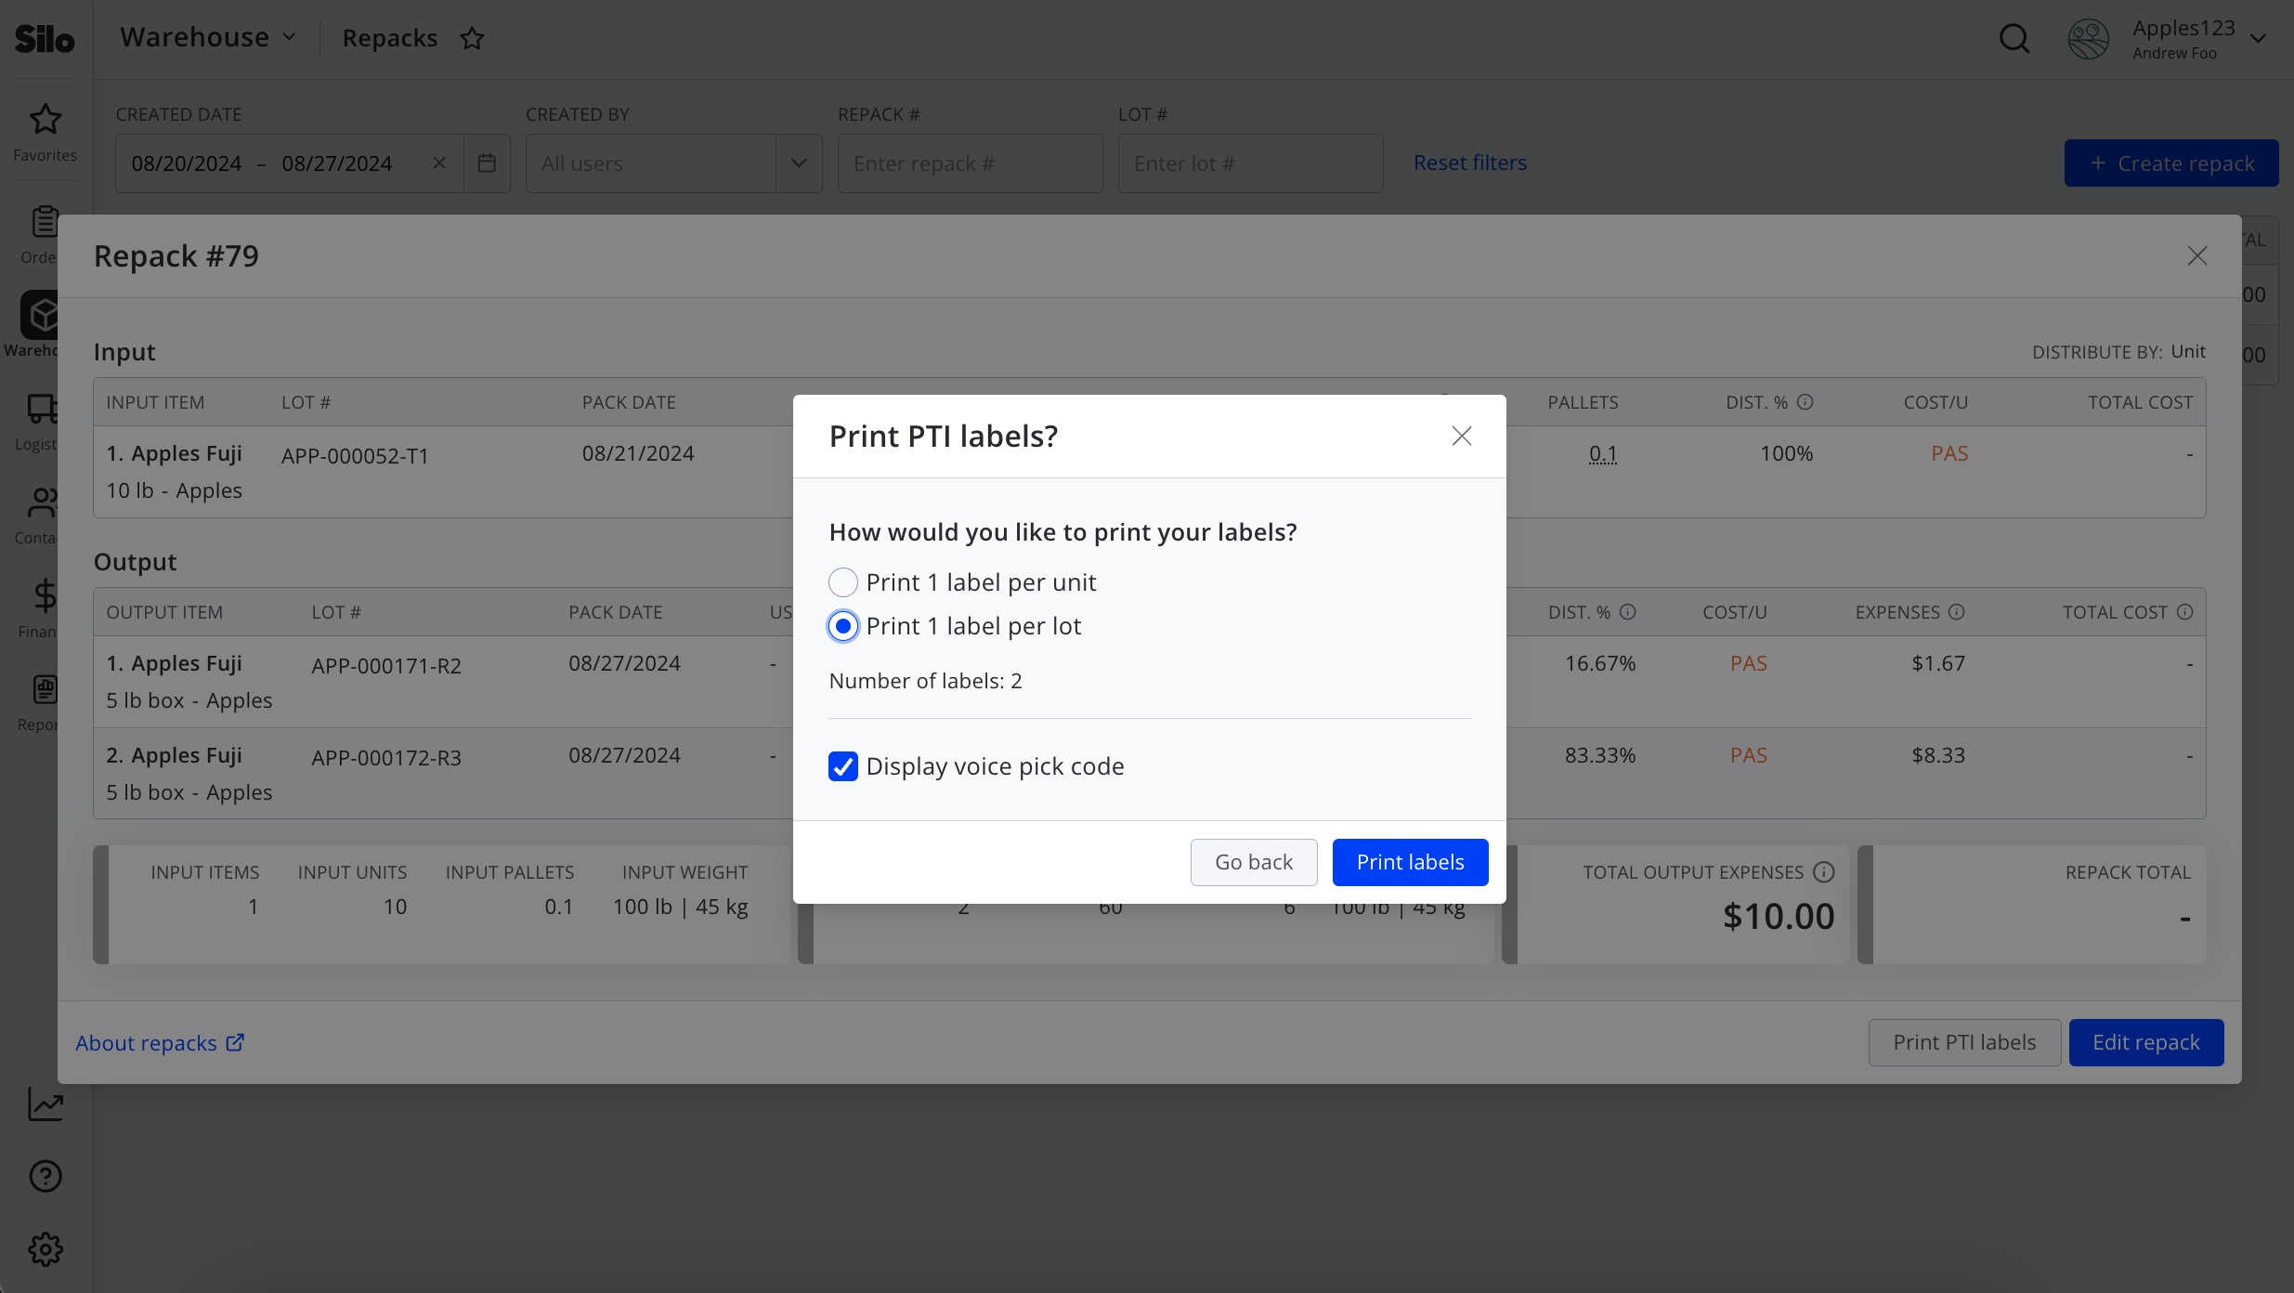Viewport: 2294px width, 1293px height.
Task: Click info icon beside Total Output Expenses
Action: tap(1824, 872)
